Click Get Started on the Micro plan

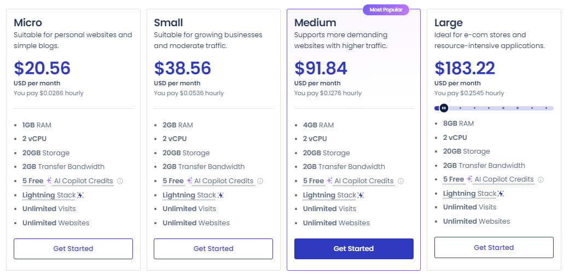click(73, 249)
